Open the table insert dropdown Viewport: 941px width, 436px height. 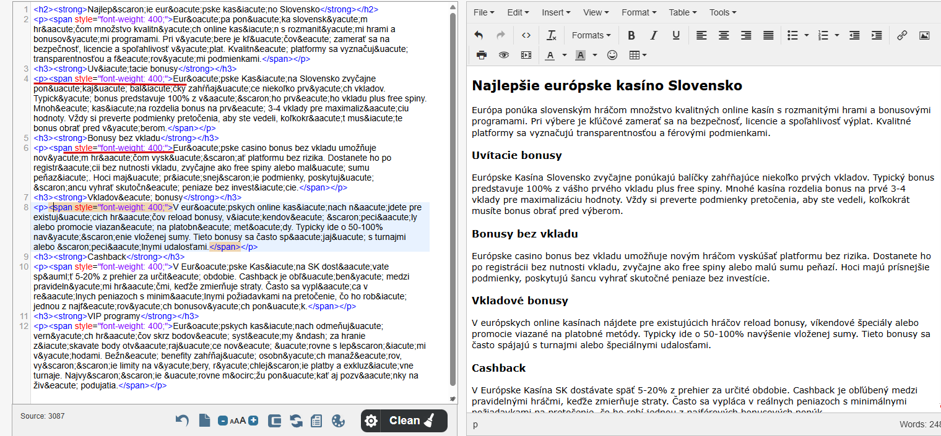click(x=638, y=55)
